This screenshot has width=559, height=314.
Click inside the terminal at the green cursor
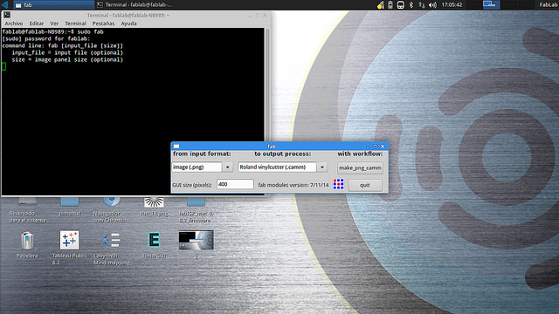(x=3, y=66)
